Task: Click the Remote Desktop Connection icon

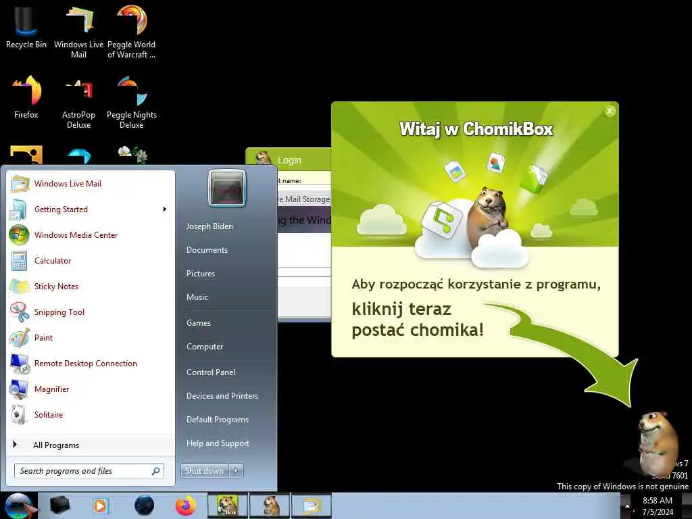Action: [20, 364]
